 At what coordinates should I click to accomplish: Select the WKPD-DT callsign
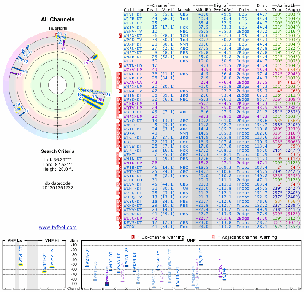(133, 214)
